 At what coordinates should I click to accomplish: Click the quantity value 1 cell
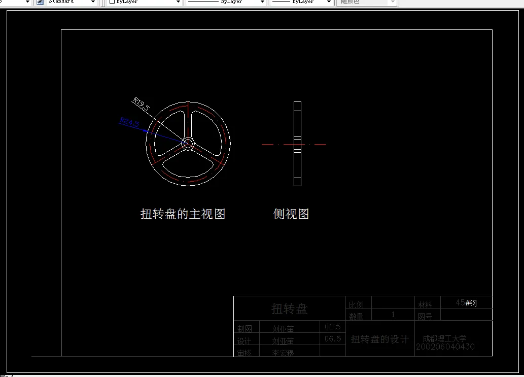coord(393,315)
